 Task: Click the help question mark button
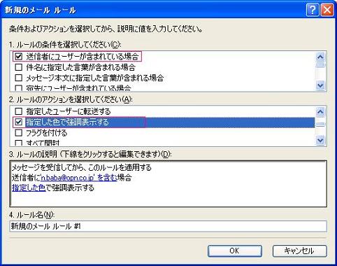coord(313,10)
